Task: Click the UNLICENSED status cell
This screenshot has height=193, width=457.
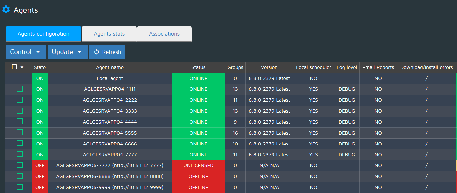Action: point(198,165)
